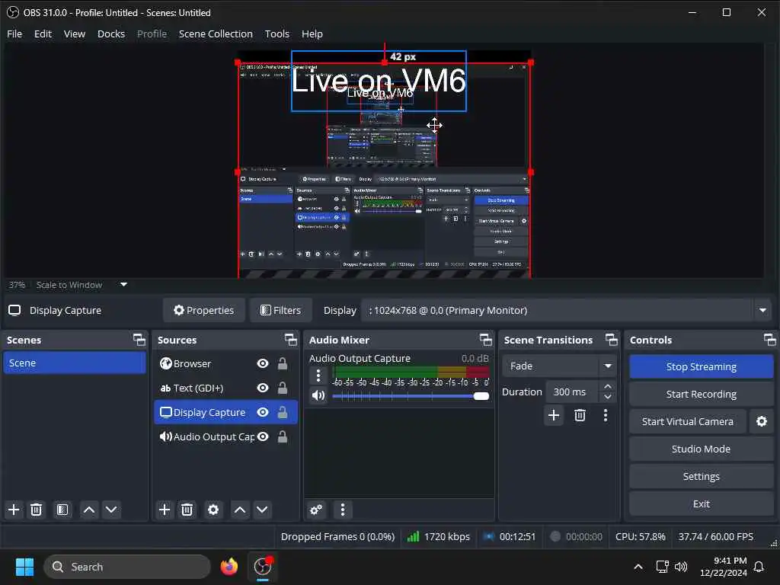Decrease transition duration with down arrow
780x585 pixels.
[x=607, y=397]
